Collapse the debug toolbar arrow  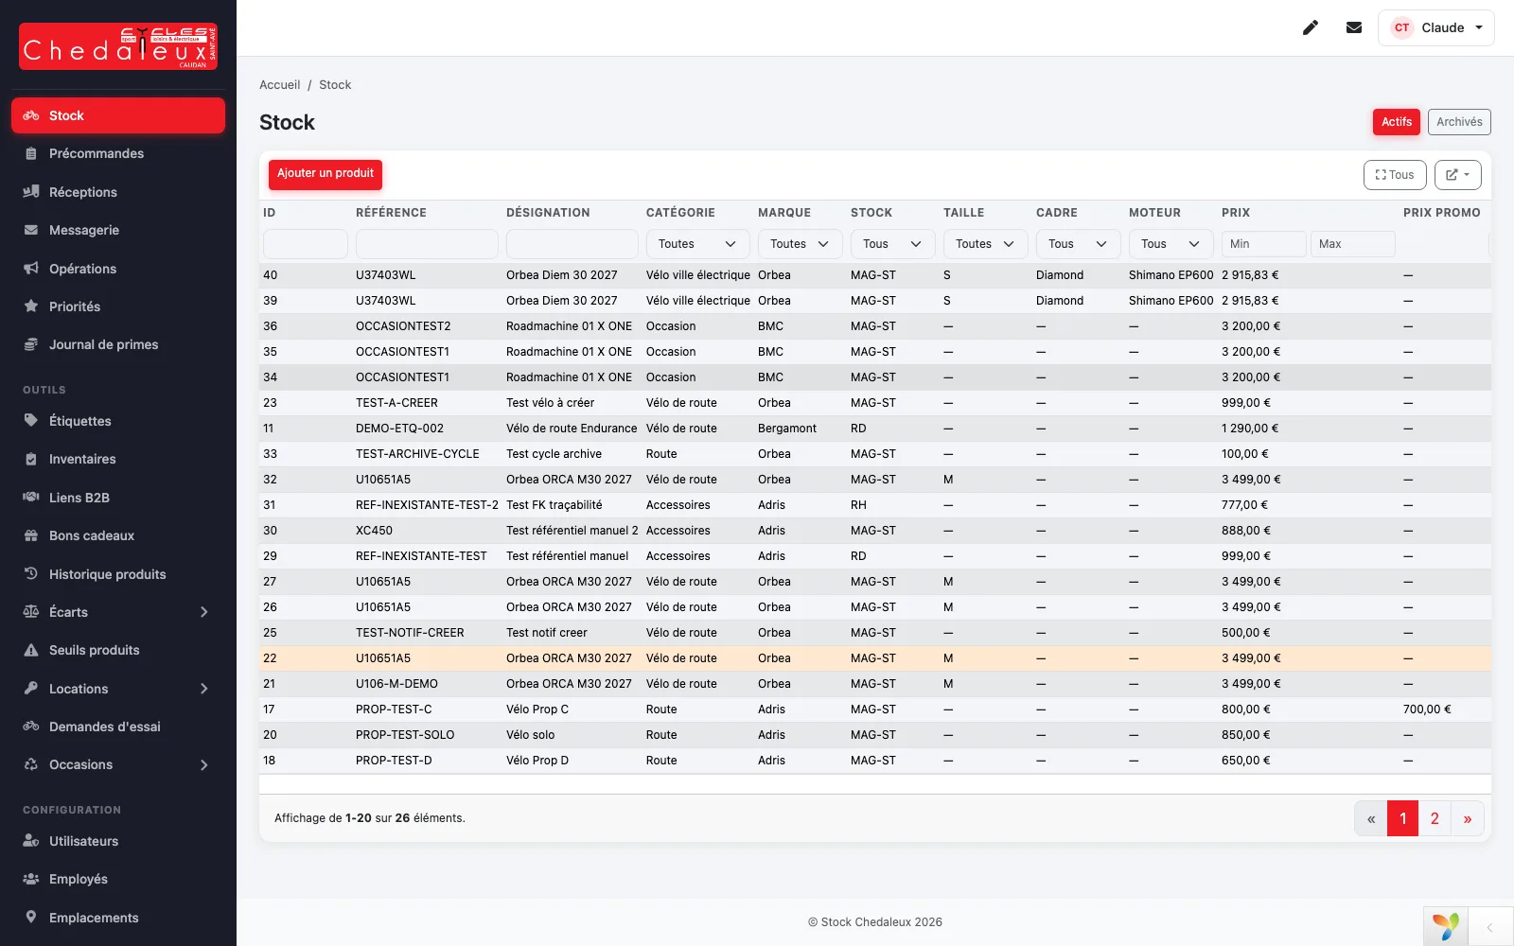click(x=1490, y=927)
